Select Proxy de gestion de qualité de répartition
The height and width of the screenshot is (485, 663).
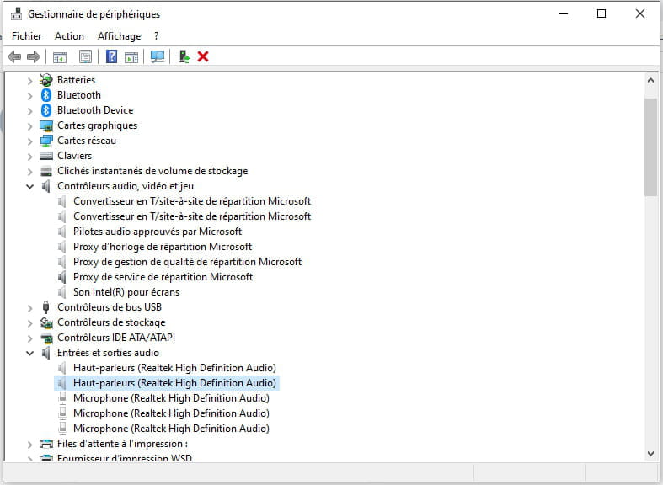coord(187,262)
